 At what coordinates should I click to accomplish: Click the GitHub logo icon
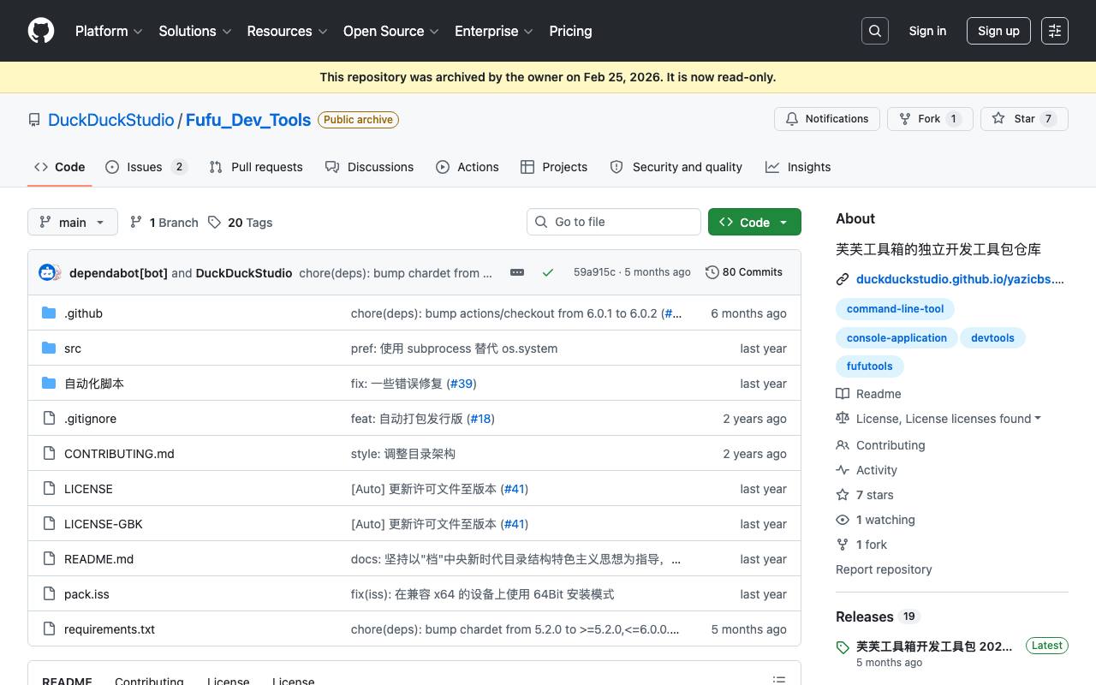click(41, 31)
